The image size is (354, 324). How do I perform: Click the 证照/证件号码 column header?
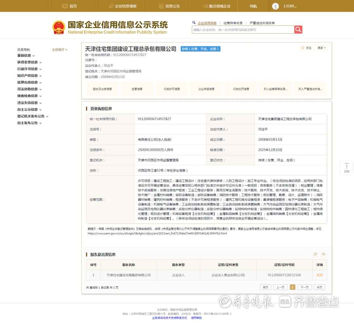(284, 265)
